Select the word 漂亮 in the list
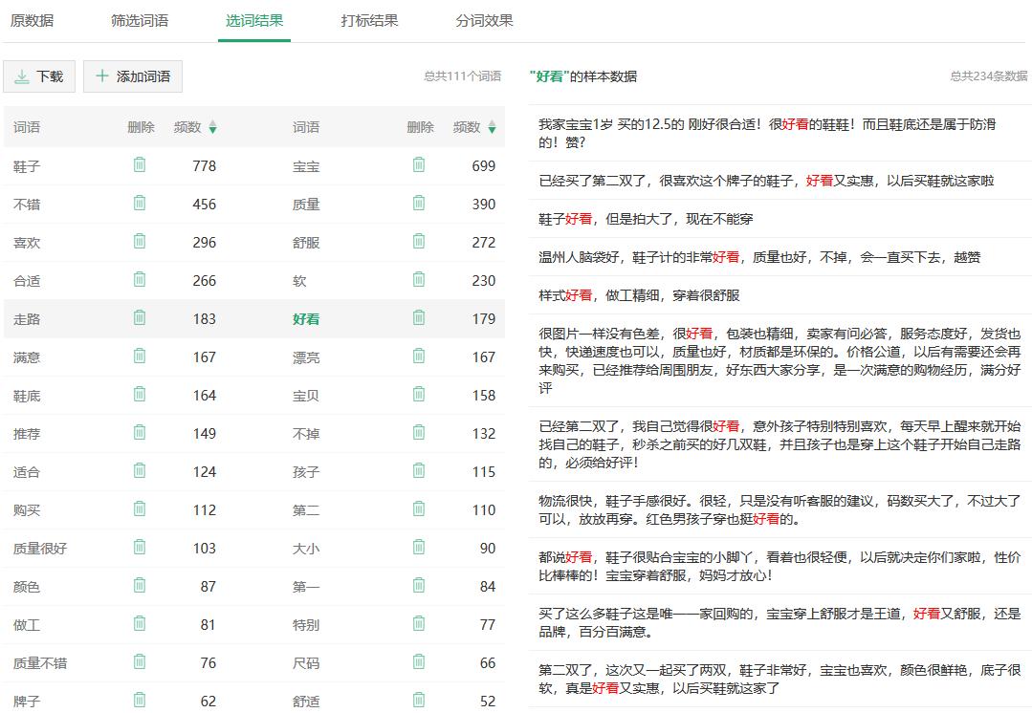Screen dimensions: 1032x713 click(x=304, y=356)
